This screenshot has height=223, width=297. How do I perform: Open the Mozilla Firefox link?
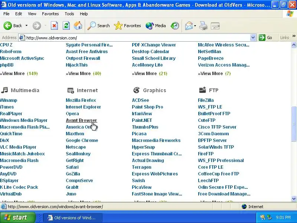(x=81, y=100)
